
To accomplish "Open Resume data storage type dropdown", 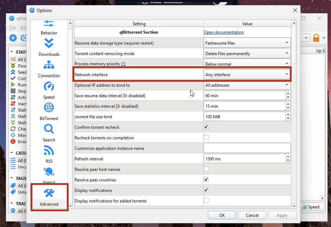I will pos(247,43).
